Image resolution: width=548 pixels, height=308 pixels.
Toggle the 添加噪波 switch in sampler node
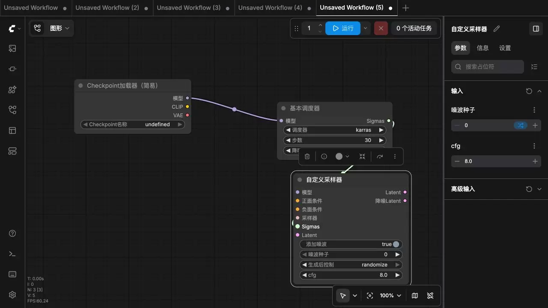[x=396, y=244]
